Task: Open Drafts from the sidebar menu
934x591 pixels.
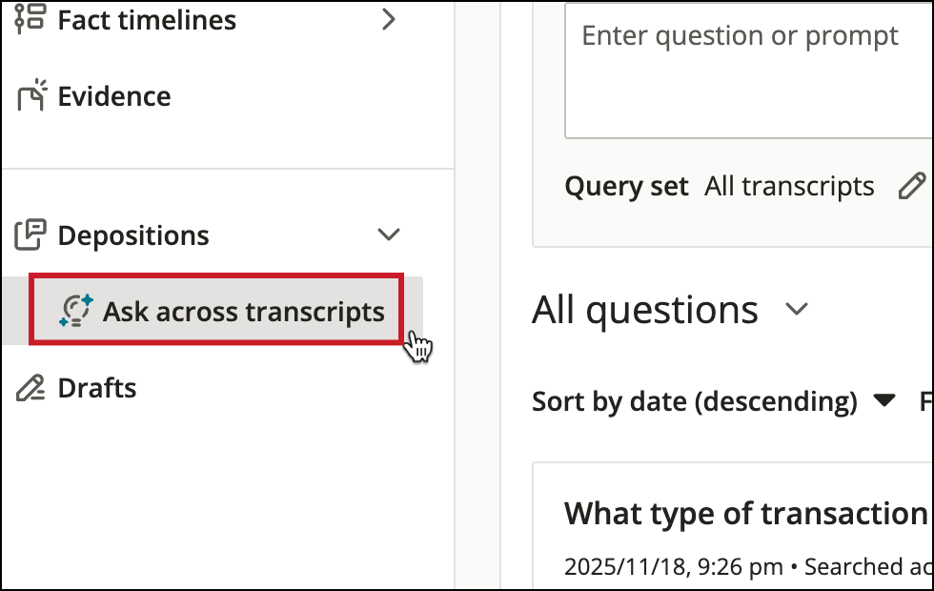Action: pyautogui.click(x=98, y=387)
